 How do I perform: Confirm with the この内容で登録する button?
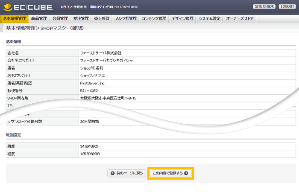click(170, 173)
